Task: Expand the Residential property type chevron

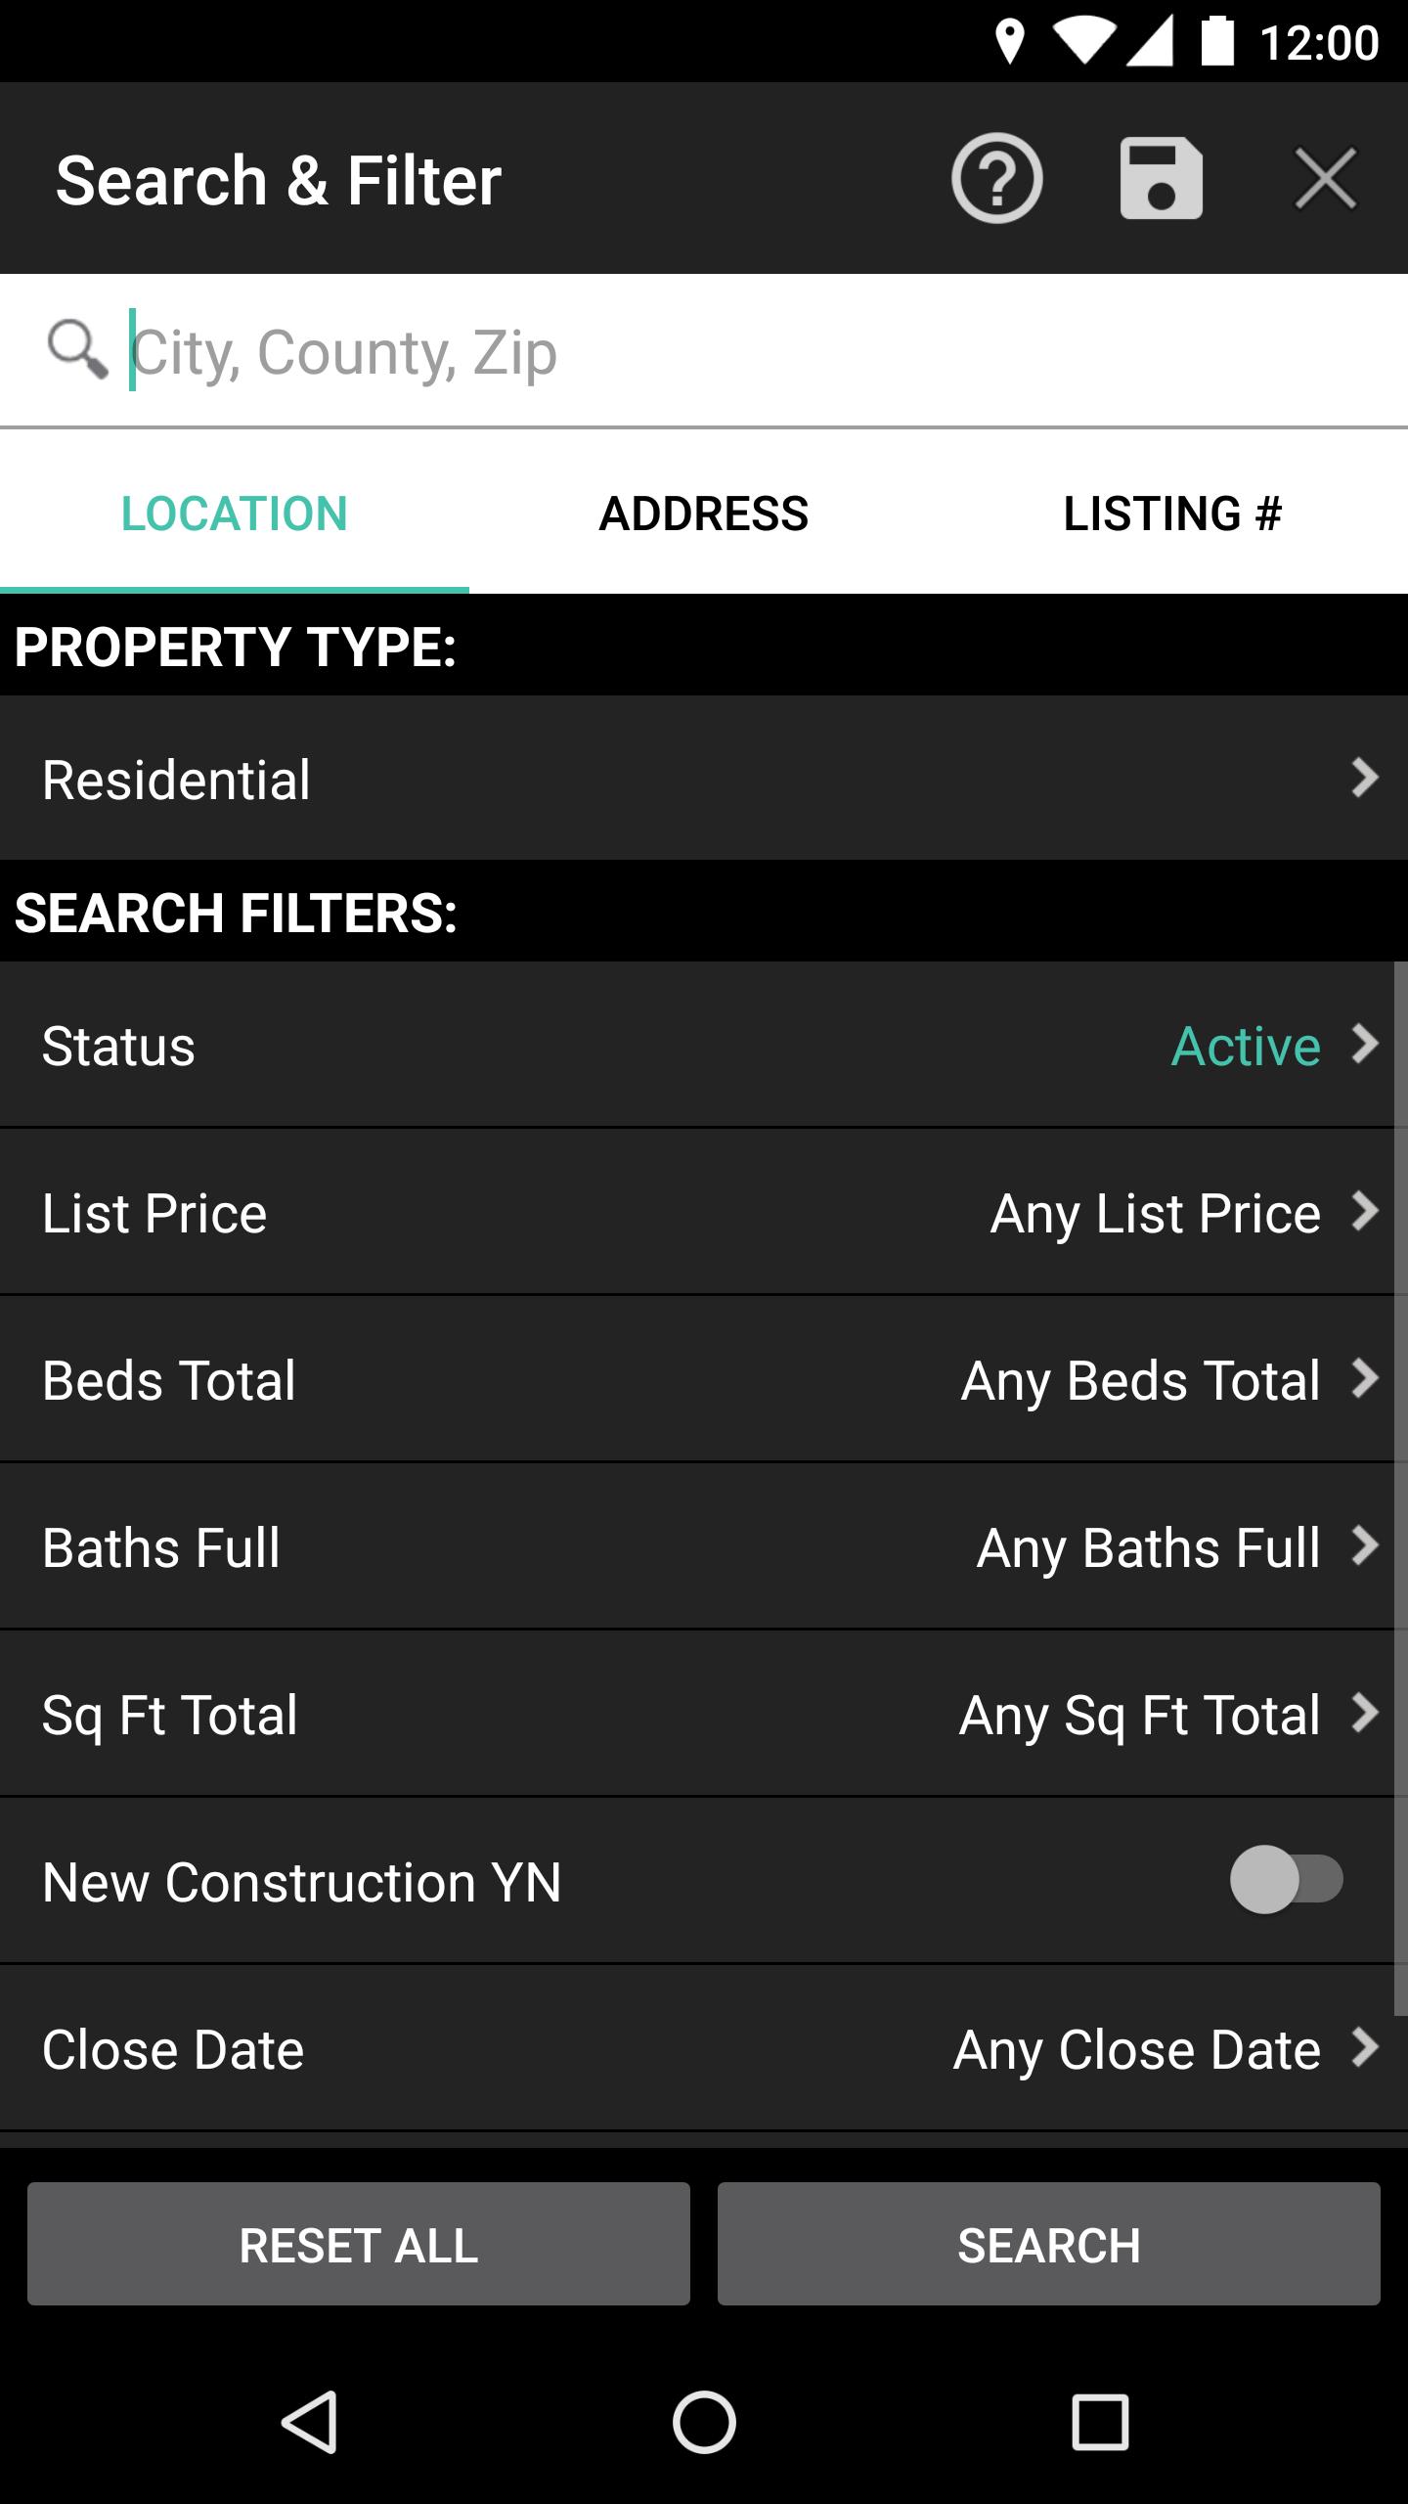Action: click(1365, 778)
